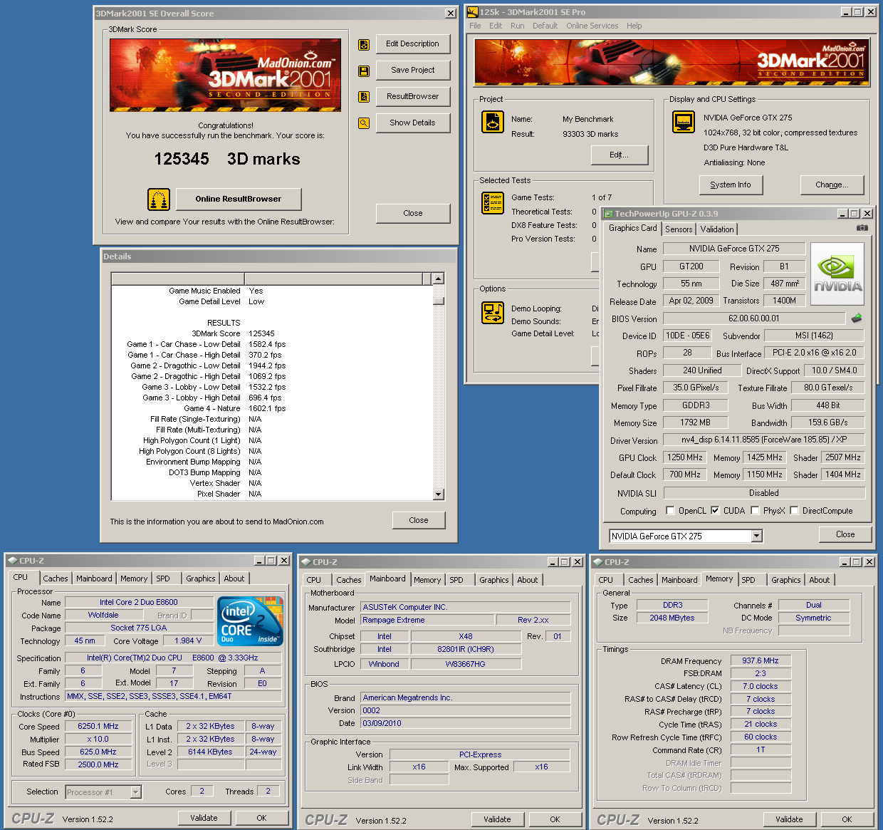Click the Edit Description icon
Viewport: 883px width, 830px height.
(364, 44)
